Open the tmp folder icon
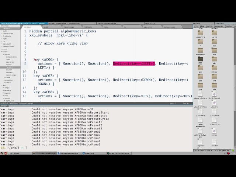 [x=200, y=85]
